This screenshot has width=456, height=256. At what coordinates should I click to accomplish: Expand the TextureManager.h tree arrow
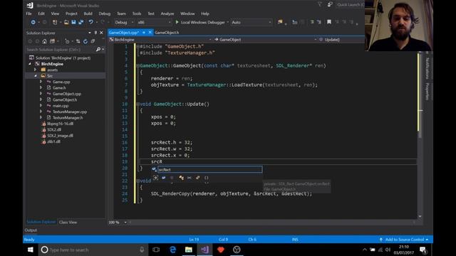41,117
